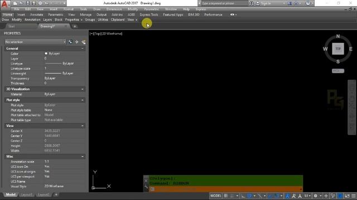Click the Quick Select icon in Properties panel
The width and height of the screenshot is (357, 200).
click(84, 42)
